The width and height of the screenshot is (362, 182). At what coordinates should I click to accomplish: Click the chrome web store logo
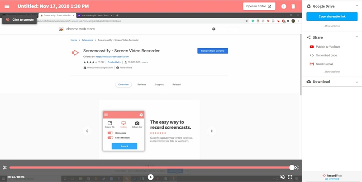[61, 29]
